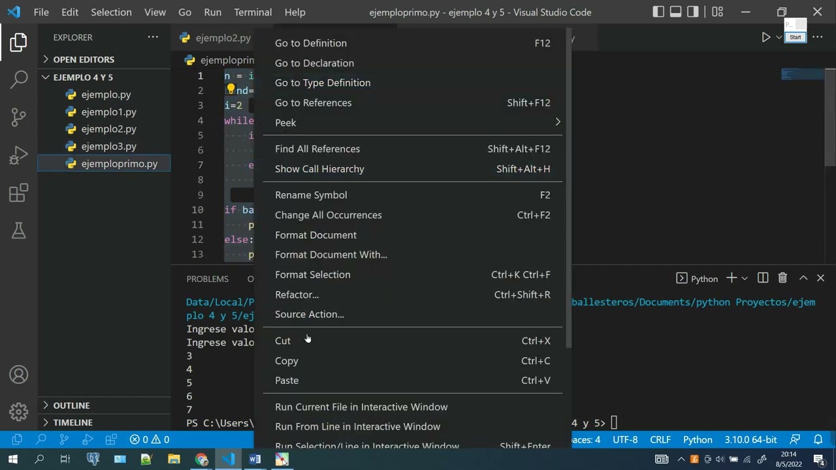
Task: Toggle Primary Side Bar layout button
Action: pyautogui.click(x=658, y=12)
